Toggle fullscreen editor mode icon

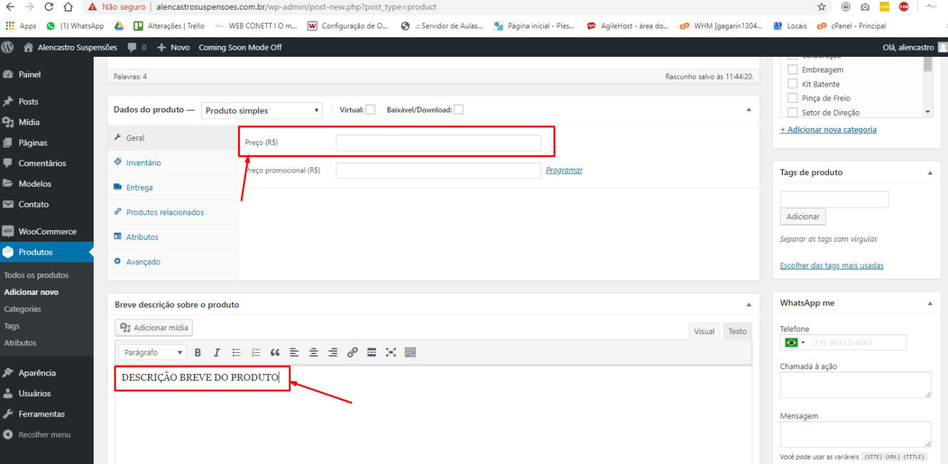tap(391, 353)
